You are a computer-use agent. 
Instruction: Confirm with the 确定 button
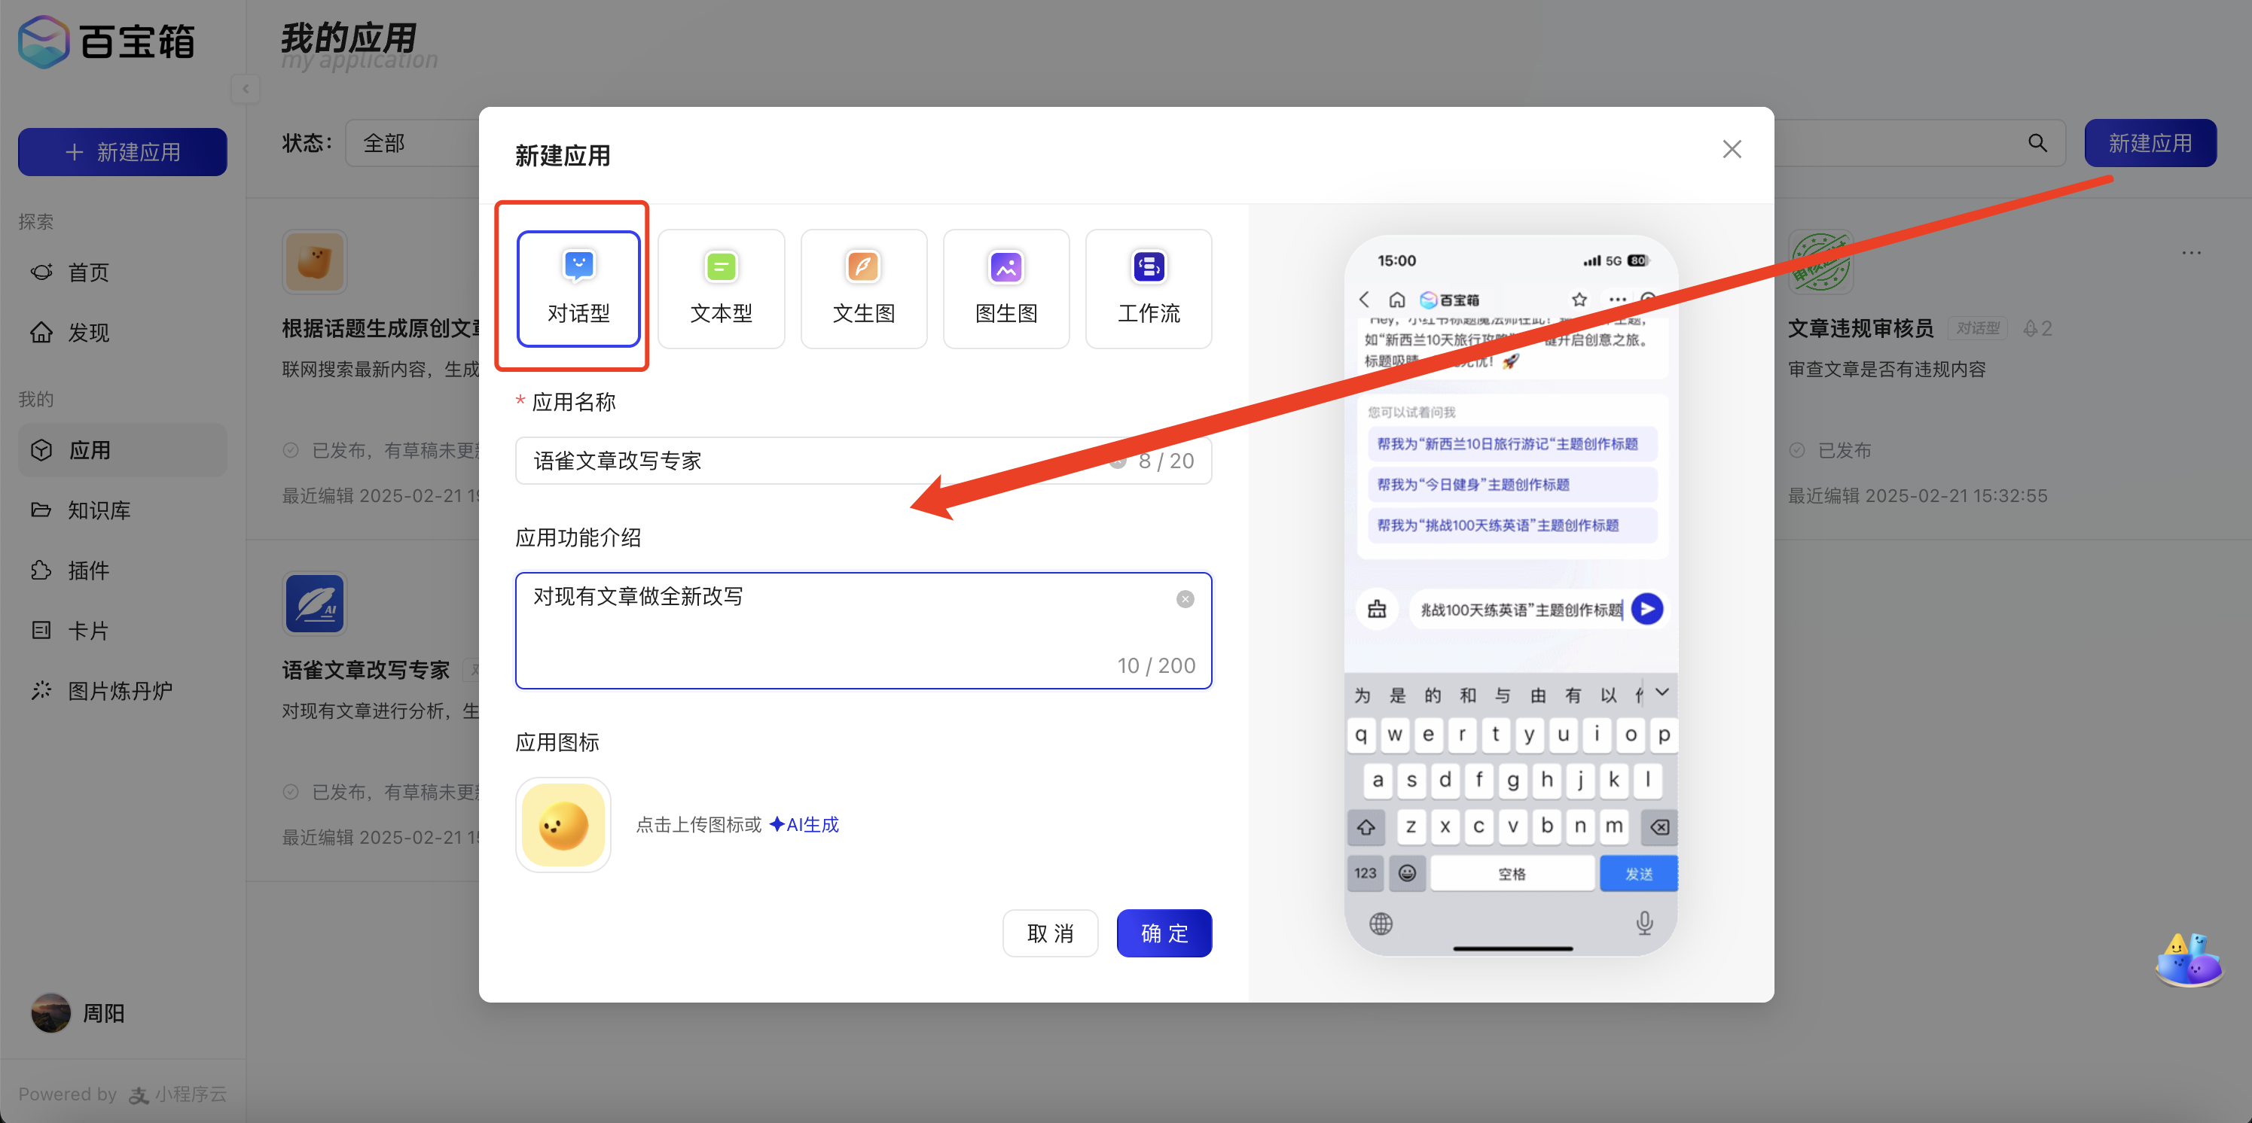click(1164, 933)
